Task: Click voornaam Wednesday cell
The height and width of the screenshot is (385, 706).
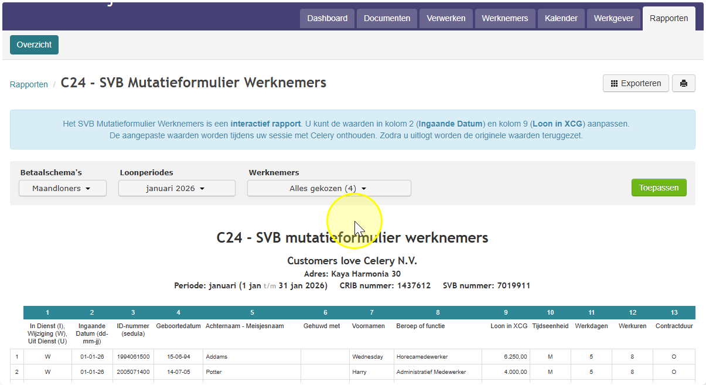Action: (x=371, y=356)
